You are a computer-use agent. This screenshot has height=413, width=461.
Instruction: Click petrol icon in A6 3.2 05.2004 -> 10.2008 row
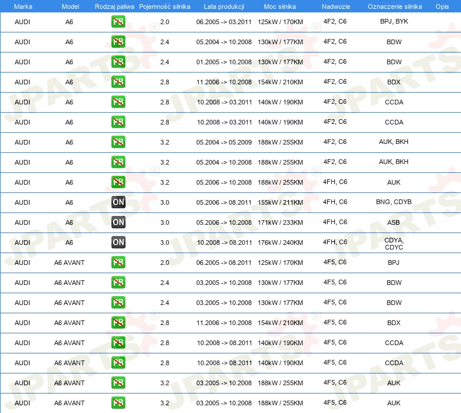[118, 162]
